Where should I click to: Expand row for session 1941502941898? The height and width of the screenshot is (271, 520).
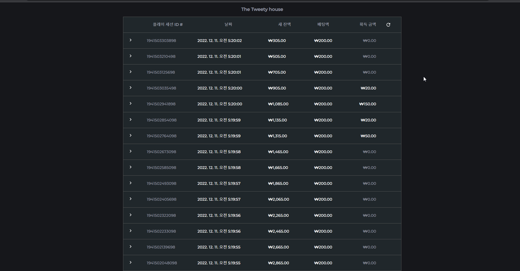click(131, 104)
